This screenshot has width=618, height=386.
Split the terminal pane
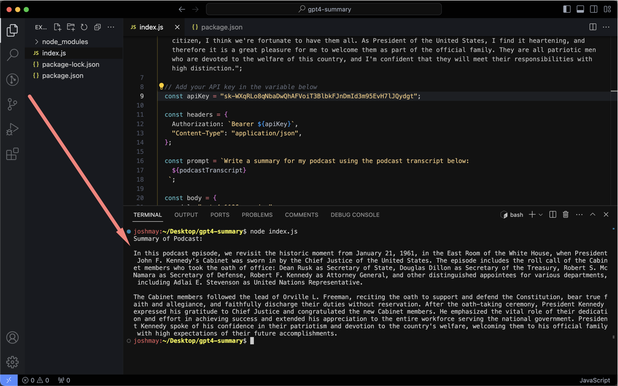point(553,215)
